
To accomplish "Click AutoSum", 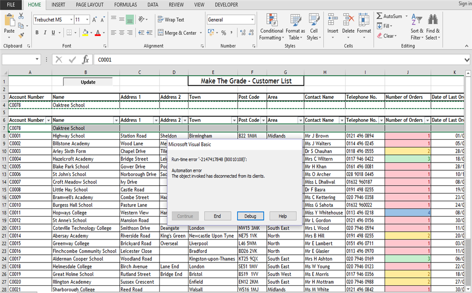I will click(389, 16).
